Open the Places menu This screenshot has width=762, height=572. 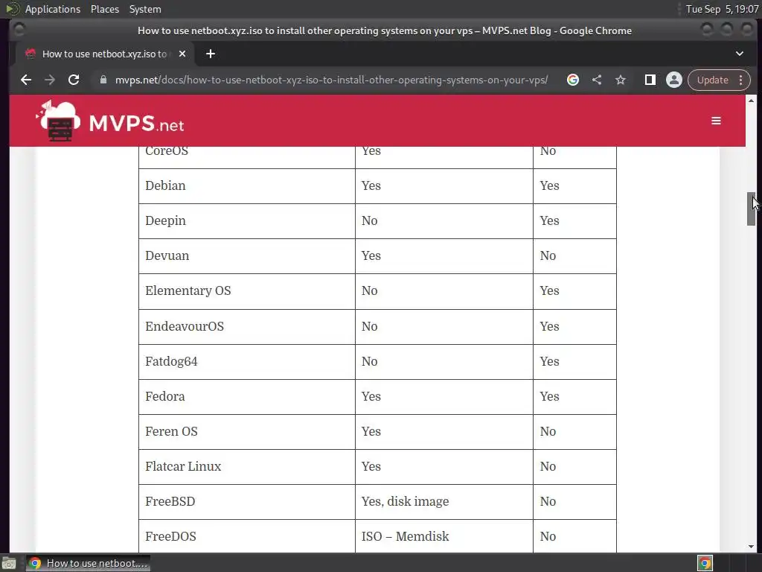pyautogui.click(x=104, y=9)
